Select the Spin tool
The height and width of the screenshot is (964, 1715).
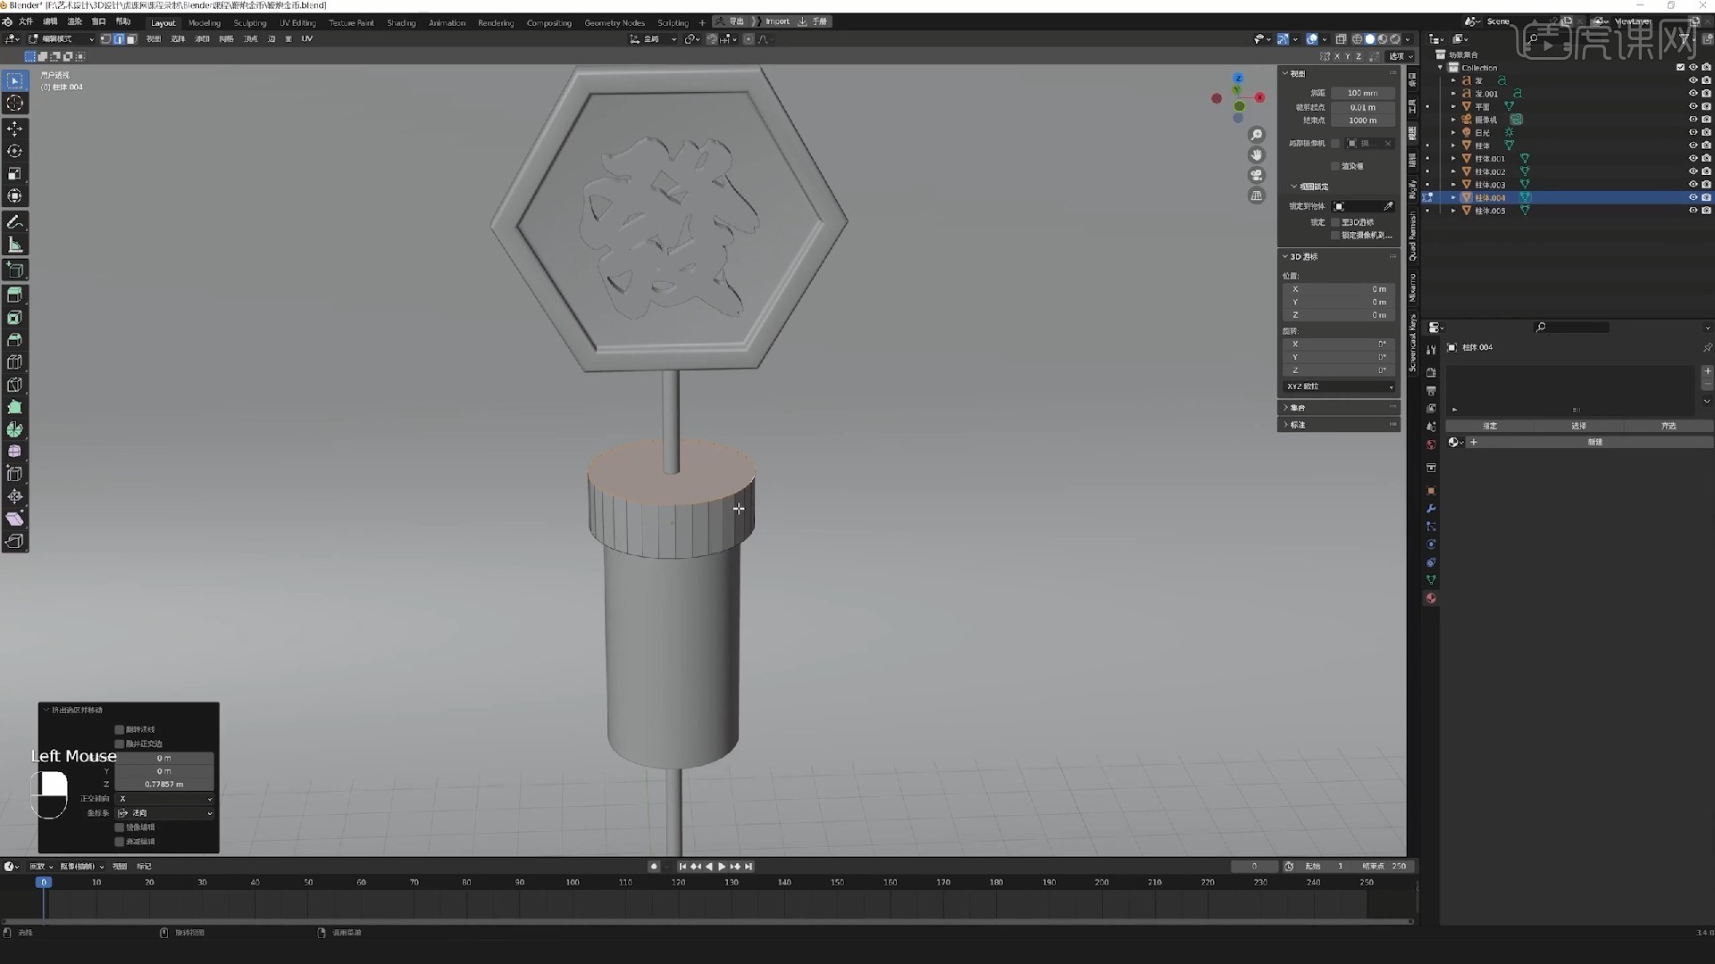15,429
